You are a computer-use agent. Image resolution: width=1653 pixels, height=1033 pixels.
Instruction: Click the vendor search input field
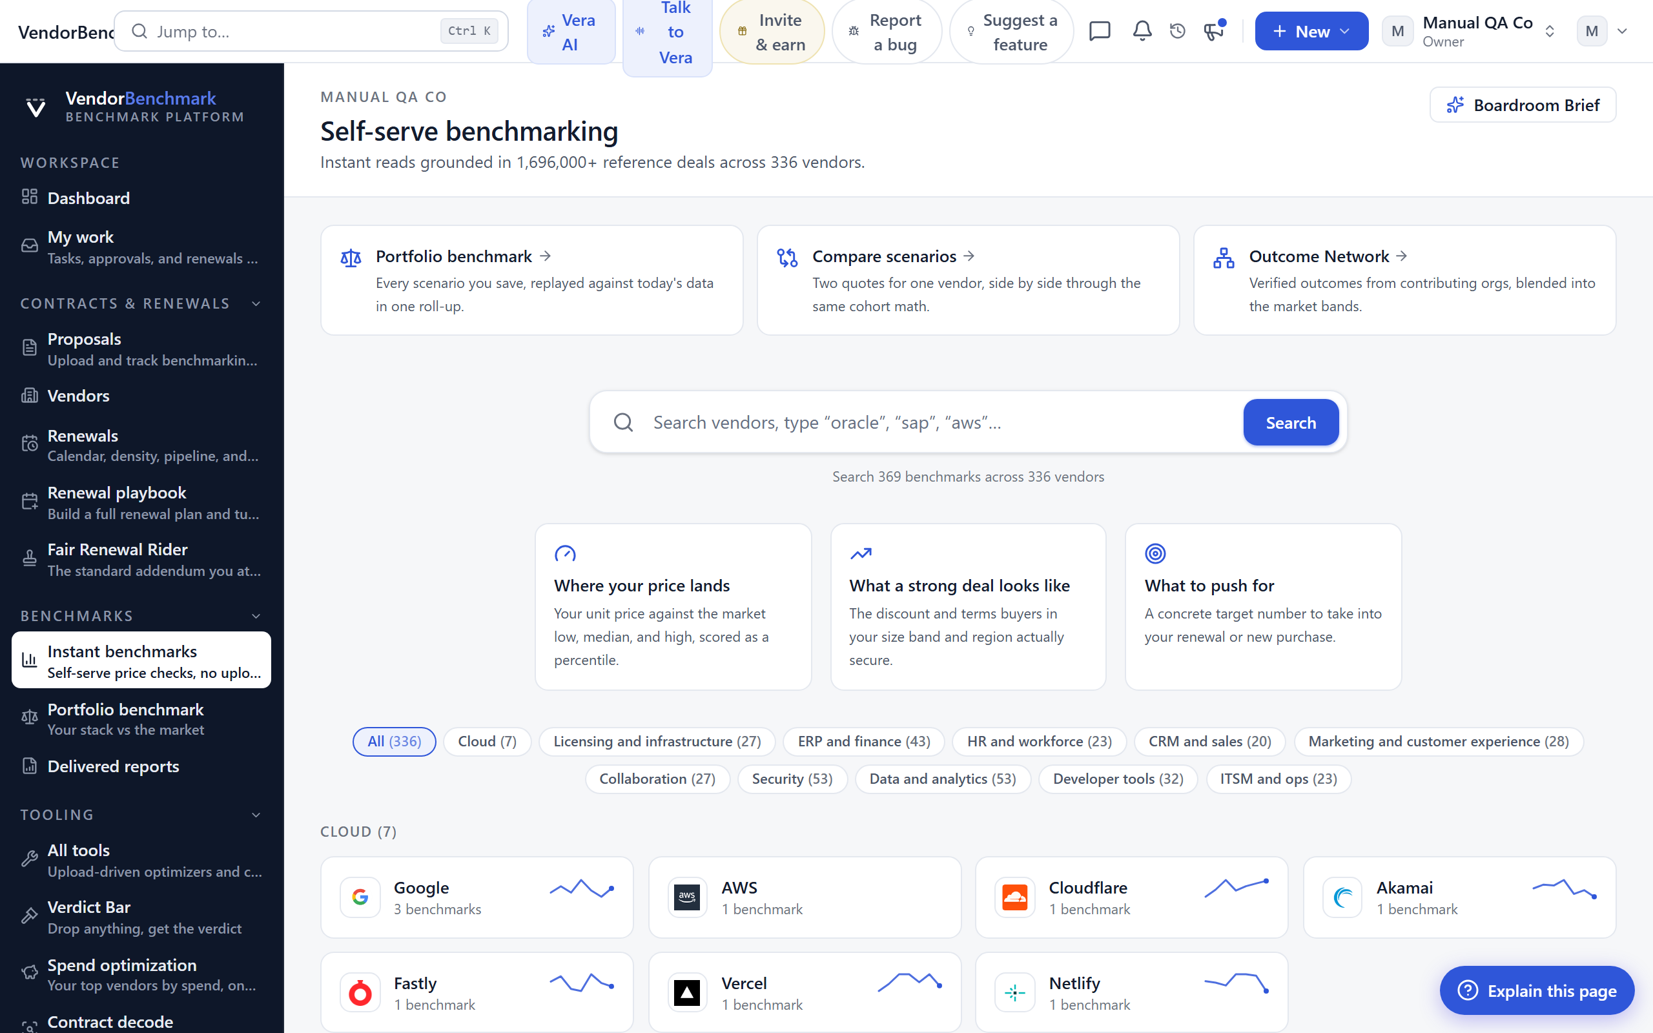coord(943,422)
